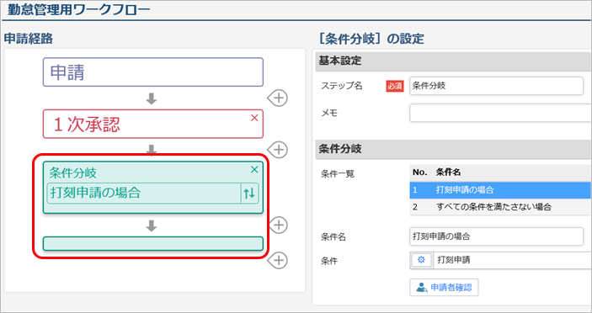Screen dimensions: 592x313
Task: Open the gear icon beside 打刻申請 condition
Action: point(421,260)
